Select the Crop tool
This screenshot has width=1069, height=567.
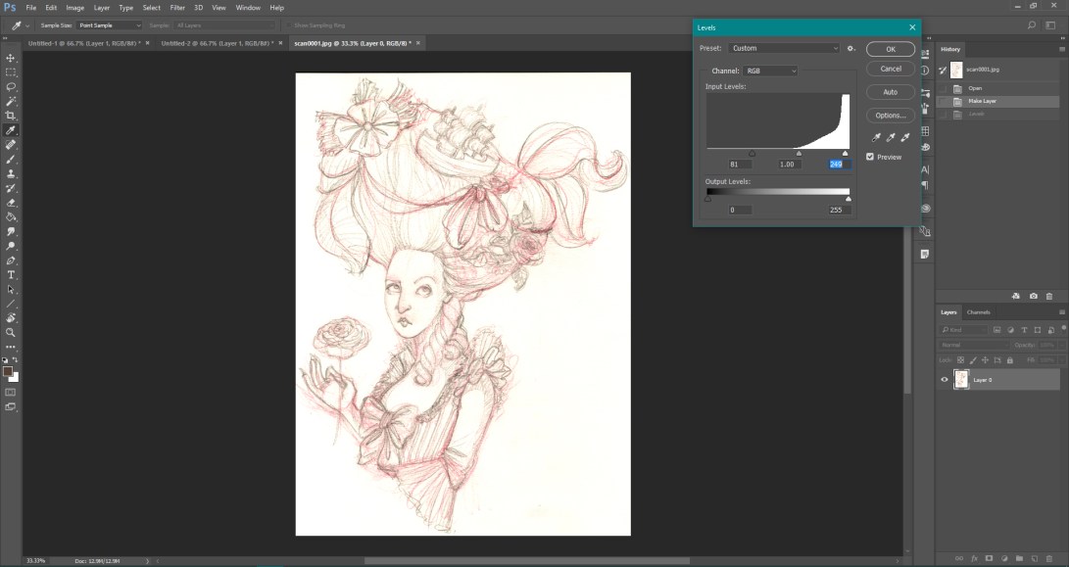point(11,116)
